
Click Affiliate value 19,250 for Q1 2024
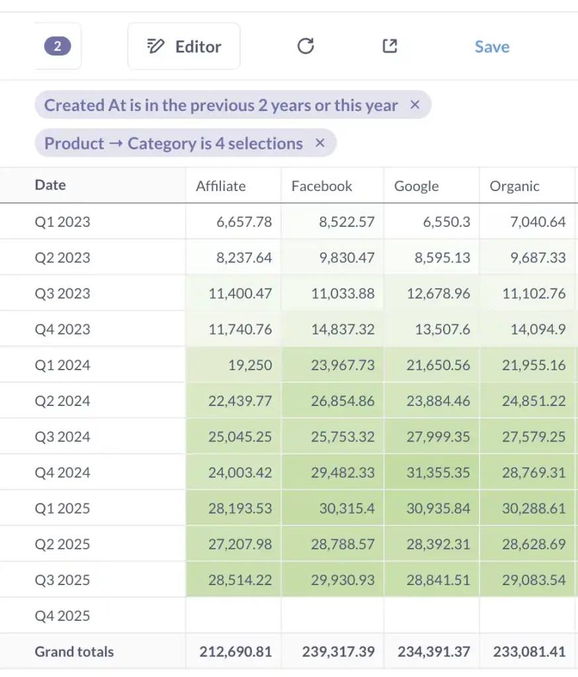pyautogui.click(x=250, y=365)
